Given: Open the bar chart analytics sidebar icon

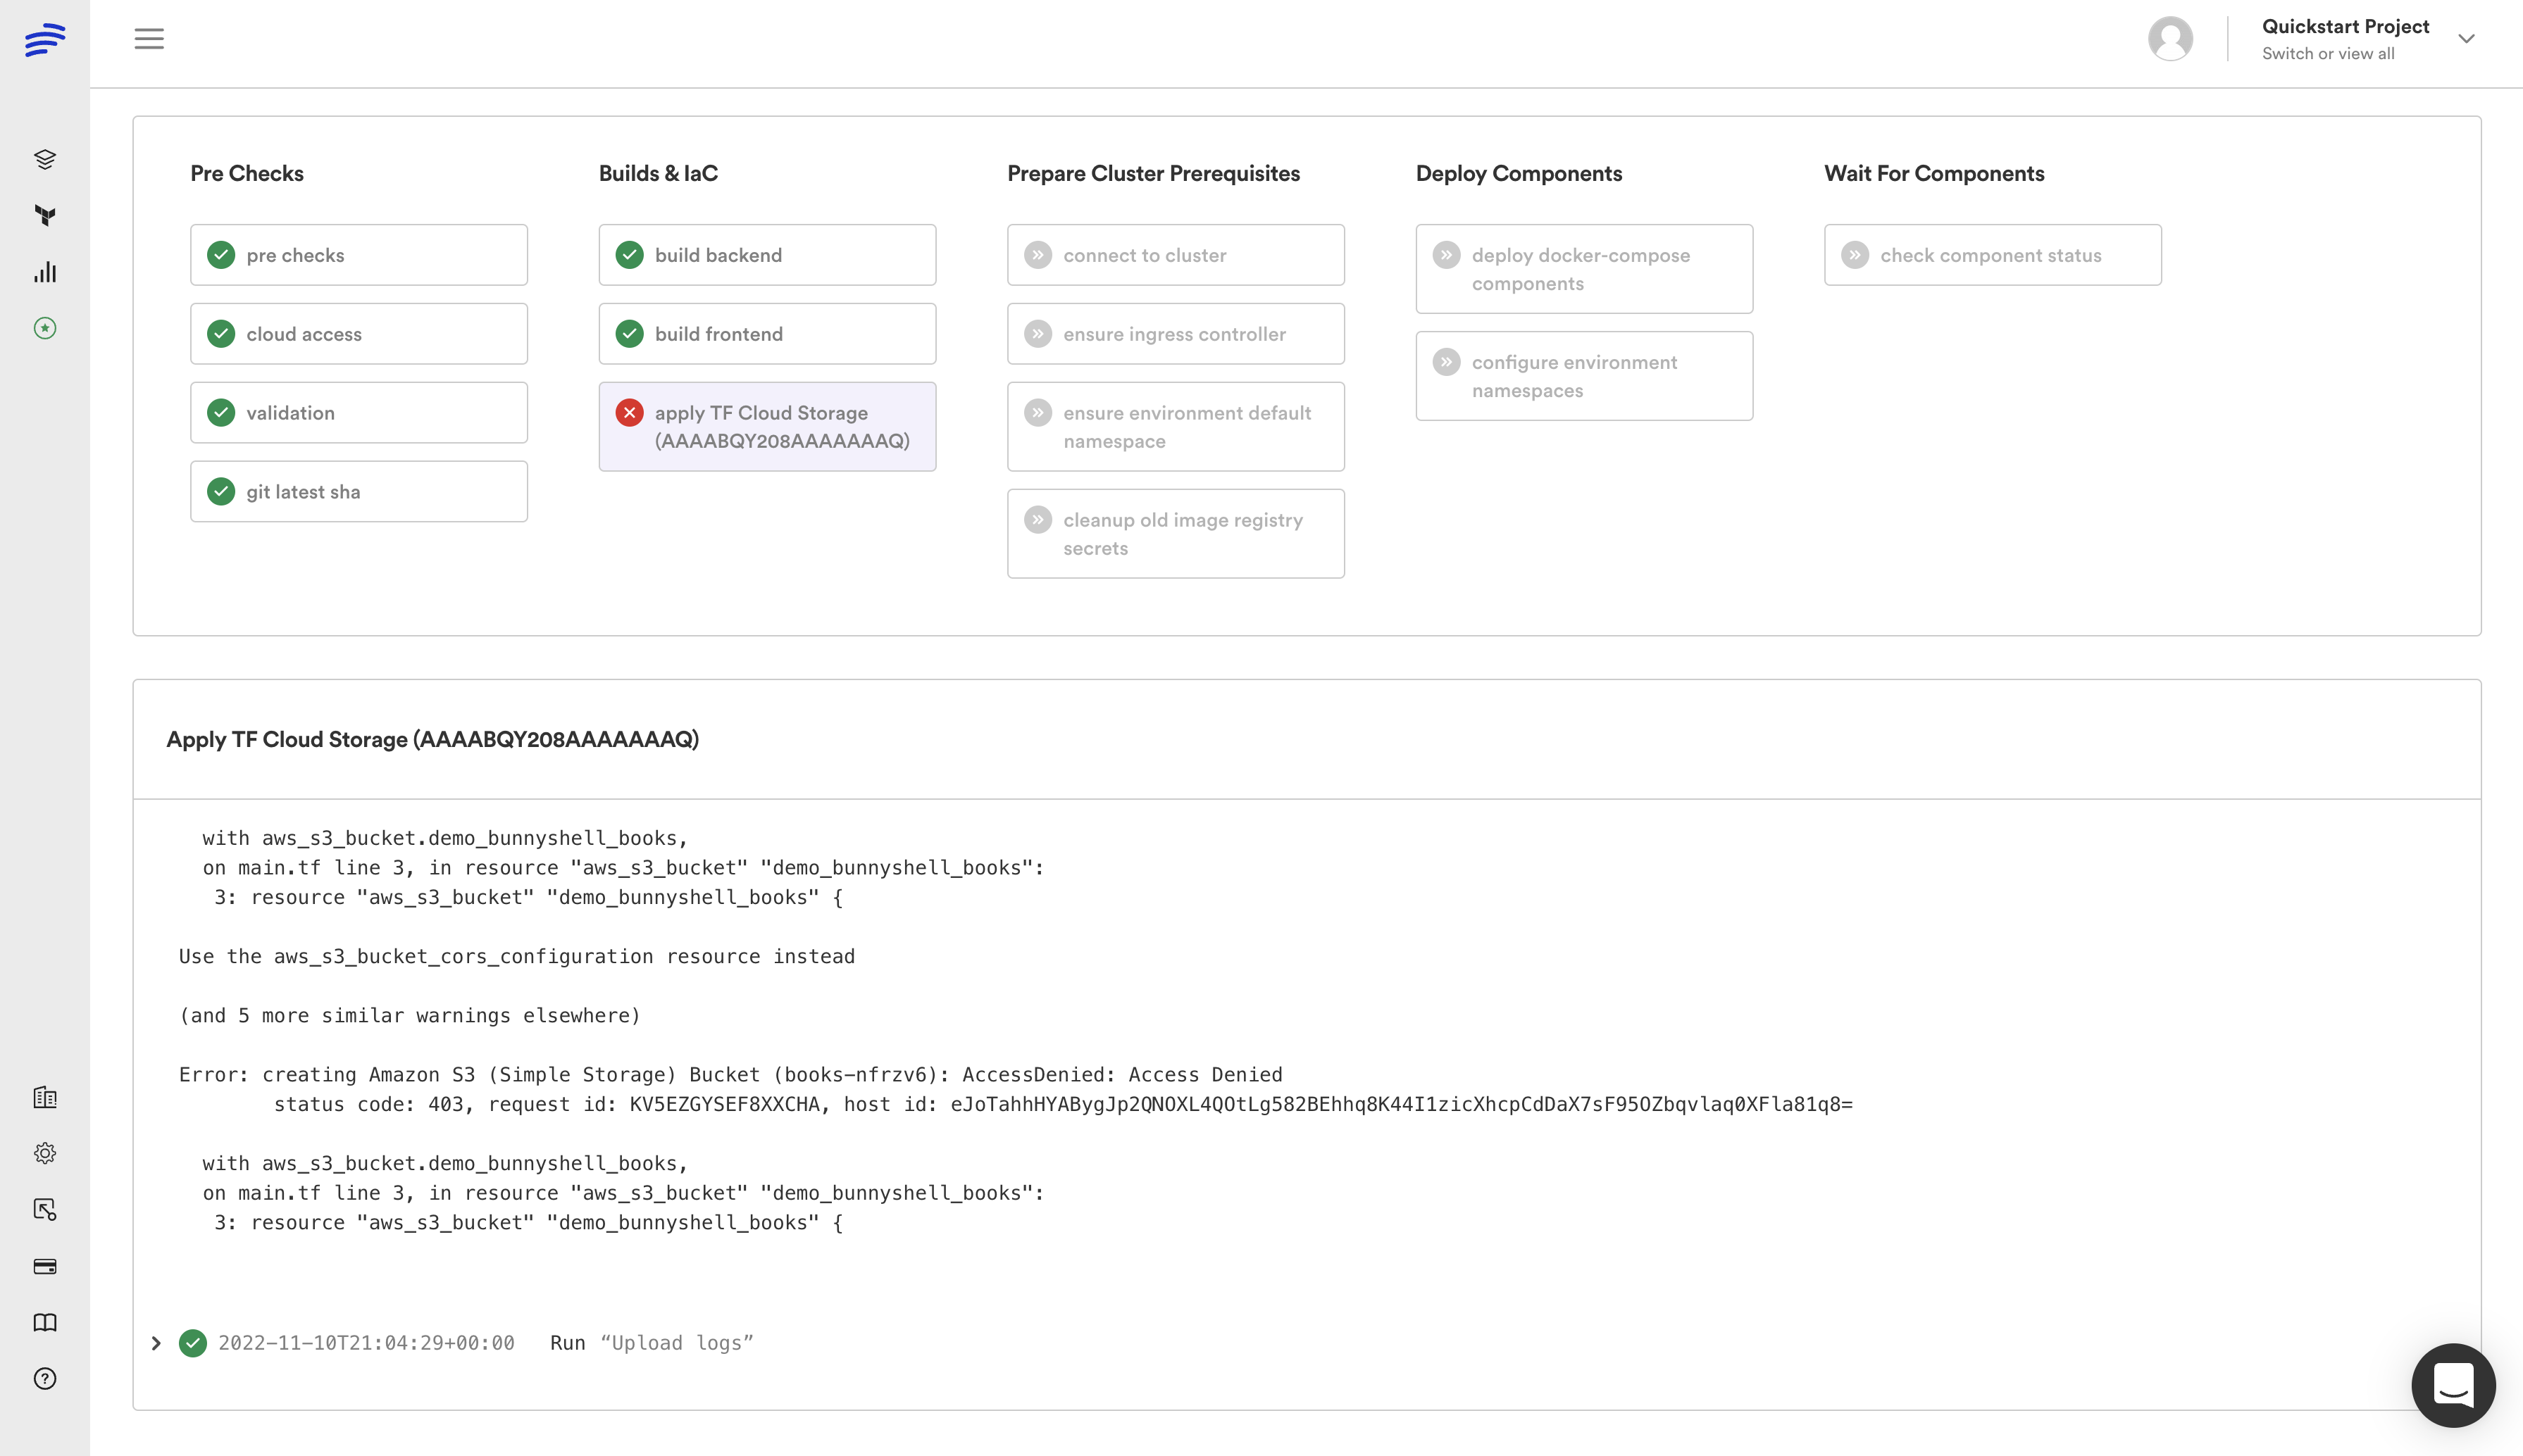Looking at the screenshot, I should [x=45, y=272].
